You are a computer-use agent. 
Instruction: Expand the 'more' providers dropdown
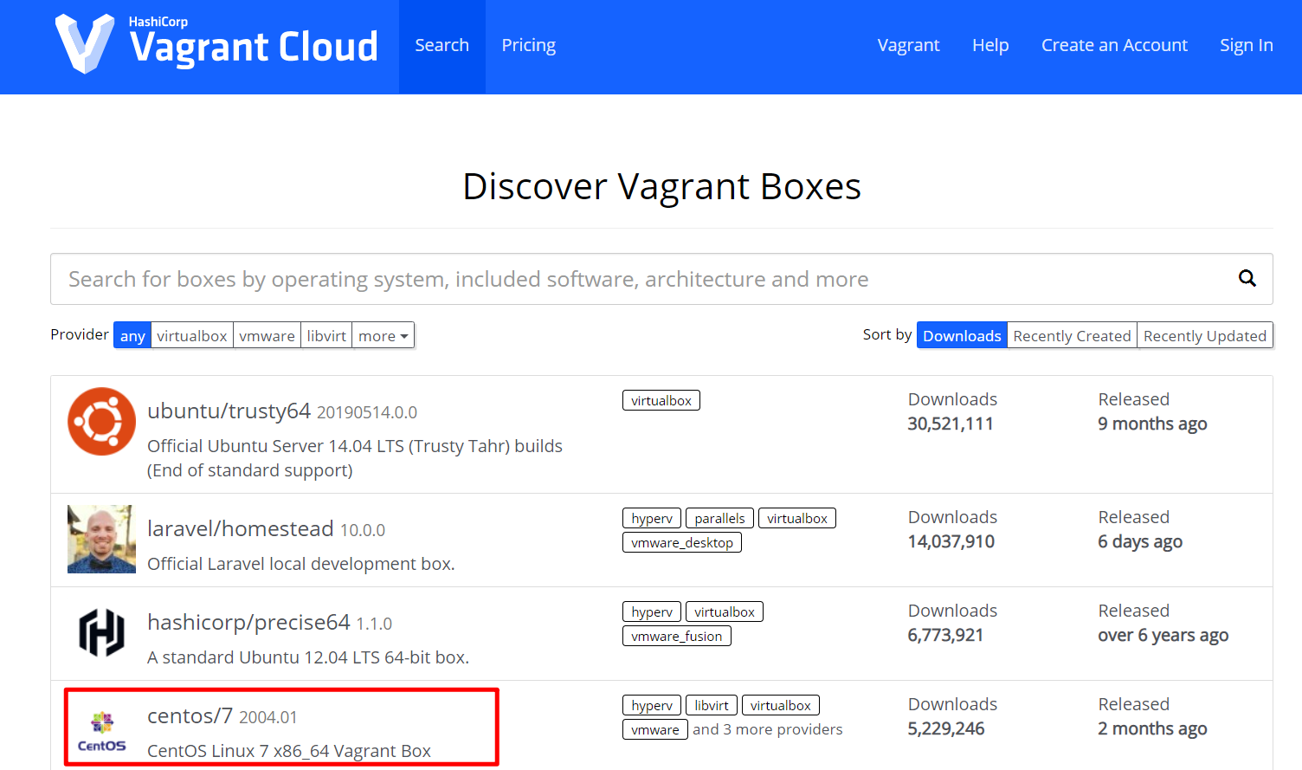click(384, 335)
